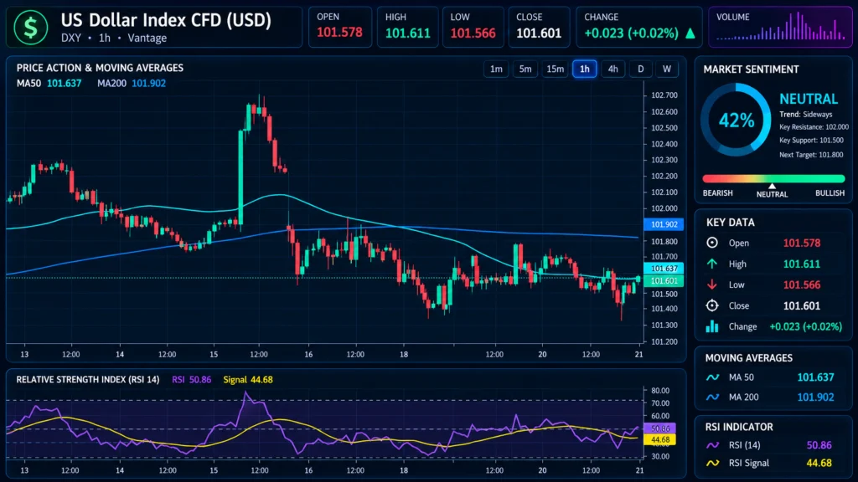Select the 1m timeframe
Screen dimensions: 858x482
[x=496, y=69]
